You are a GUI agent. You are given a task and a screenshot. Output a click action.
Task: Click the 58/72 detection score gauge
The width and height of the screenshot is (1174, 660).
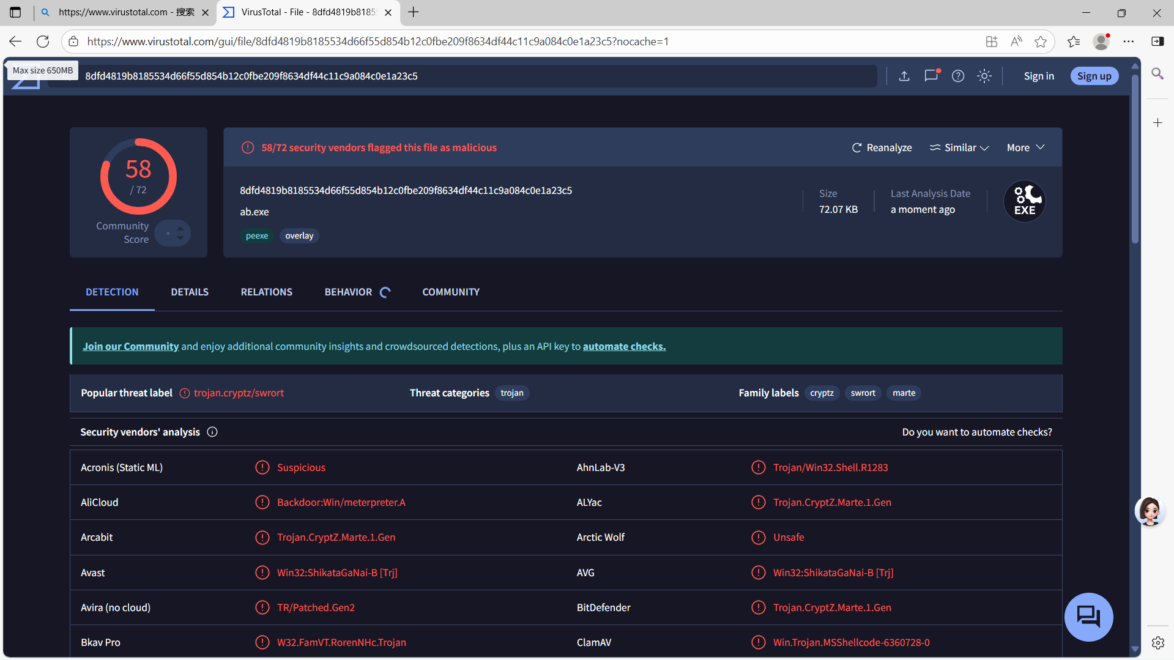click(138, 177)
